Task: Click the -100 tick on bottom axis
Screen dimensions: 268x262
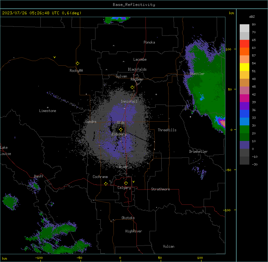Action: [x=39, y=258]
